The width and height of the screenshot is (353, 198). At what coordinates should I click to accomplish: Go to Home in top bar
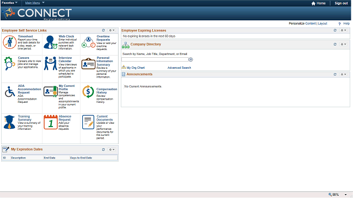pos(318,3)
